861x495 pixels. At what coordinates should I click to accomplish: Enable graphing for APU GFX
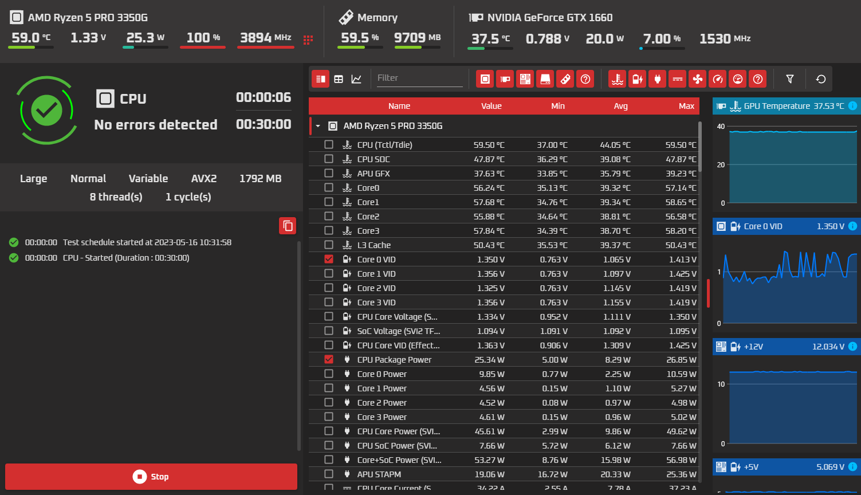coord(329,173)
